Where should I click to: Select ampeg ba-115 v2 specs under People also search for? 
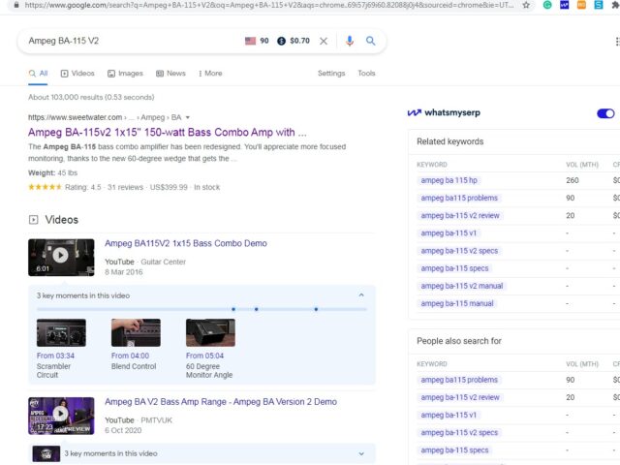point(459,433)
